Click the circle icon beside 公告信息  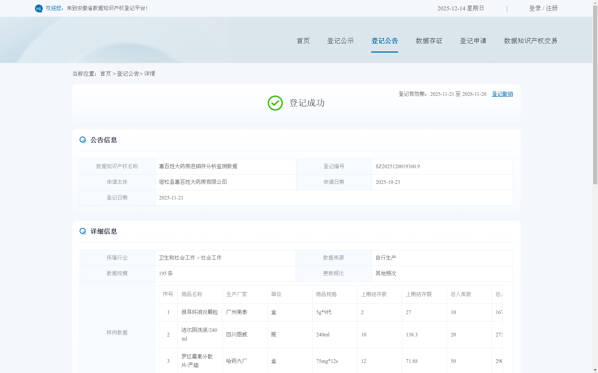coord(83,140)
